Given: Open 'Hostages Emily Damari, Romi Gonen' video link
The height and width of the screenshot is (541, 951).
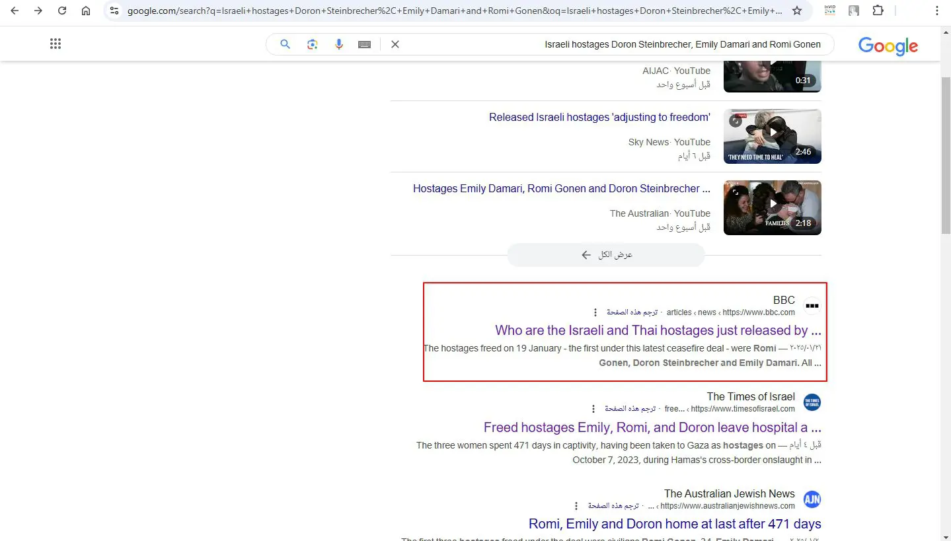Looking at the screenshot, I should point(562,189).
